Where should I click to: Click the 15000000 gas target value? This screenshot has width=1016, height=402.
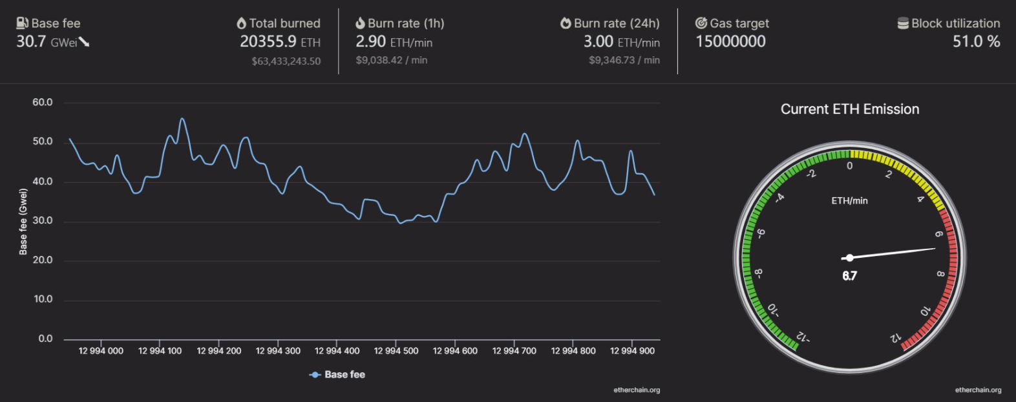tap(730, 42)
